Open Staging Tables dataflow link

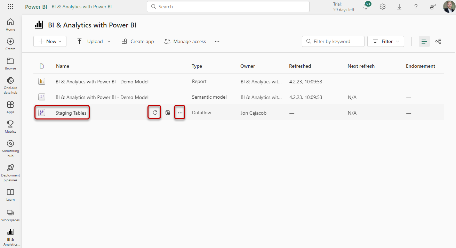[71, 113]
